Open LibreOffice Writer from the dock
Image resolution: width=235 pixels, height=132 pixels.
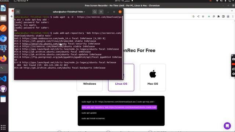tap(3, 8)
